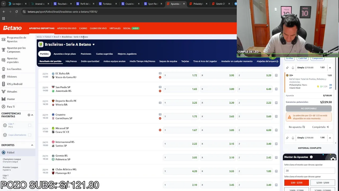Viewport: 339px width, 191px height.
Task: Collapse the Simple S/150.00 bet card
Action: (330, 68)
